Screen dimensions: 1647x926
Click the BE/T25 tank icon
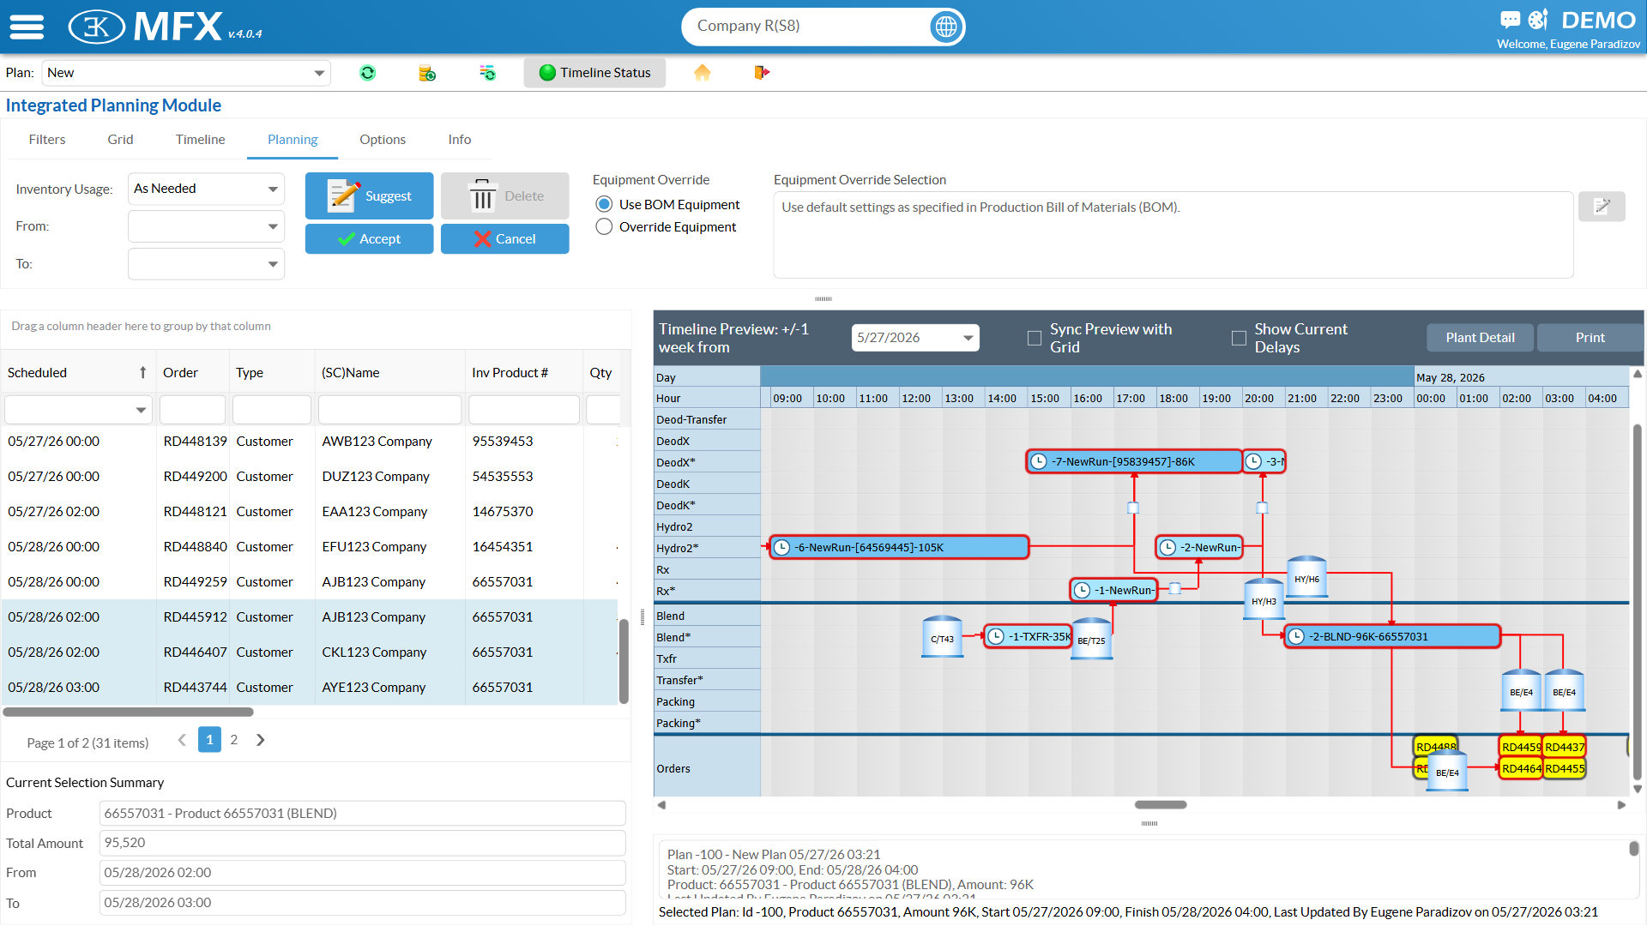pos(1091,639)
